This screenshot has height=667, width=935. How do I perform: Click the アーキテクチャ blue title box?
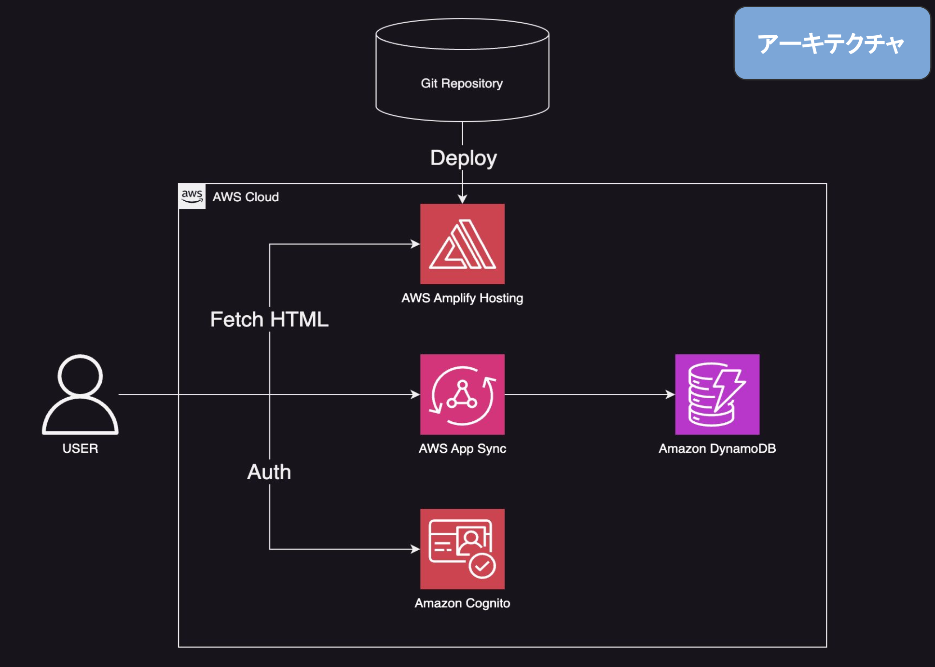click(832, 43)
